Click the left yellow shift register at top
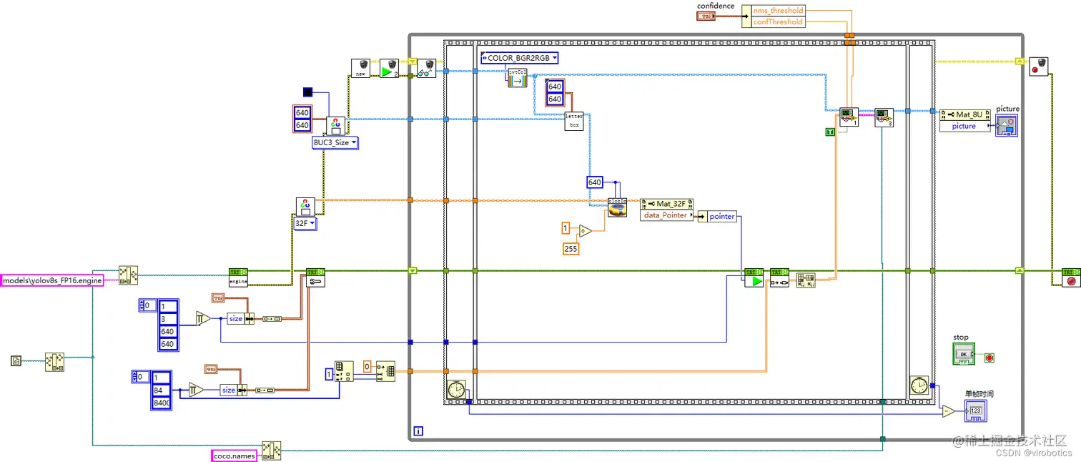The width and height of the screenshot is (1081, 462). 412,61
